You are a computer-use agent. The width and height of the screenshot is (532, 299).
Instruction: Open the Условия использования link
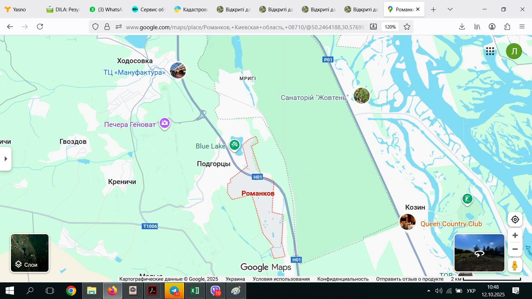coord(281,279)
